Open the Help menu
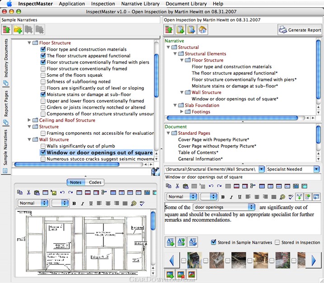Image resolution: width=324 pixels, height=283 pixels. 218,4
